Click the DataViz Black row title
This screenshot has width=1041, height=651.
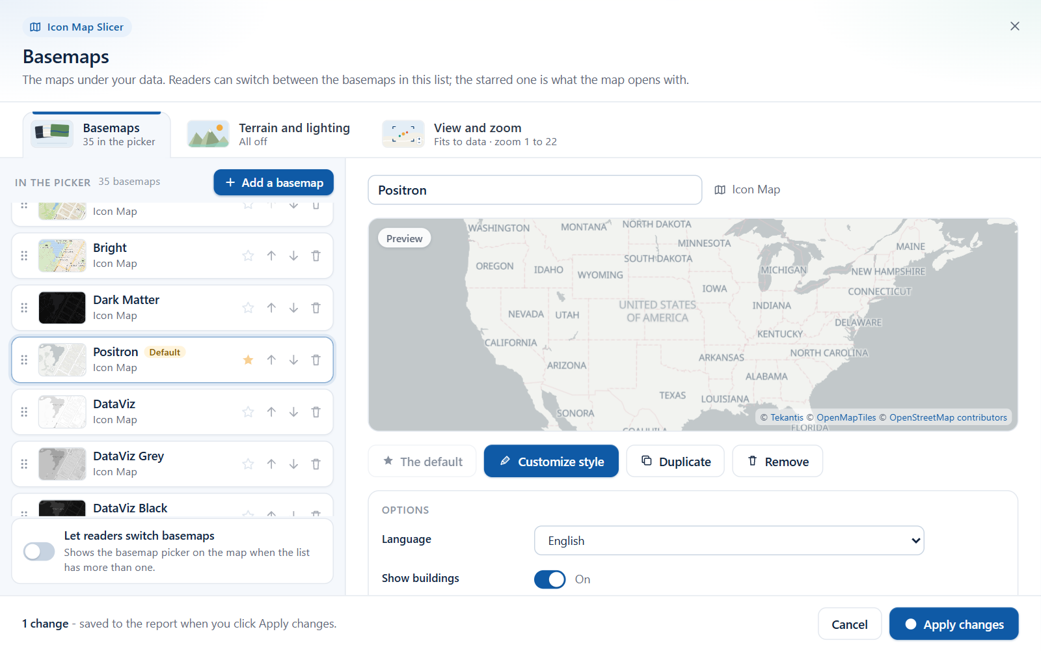(x=130, y=508)
